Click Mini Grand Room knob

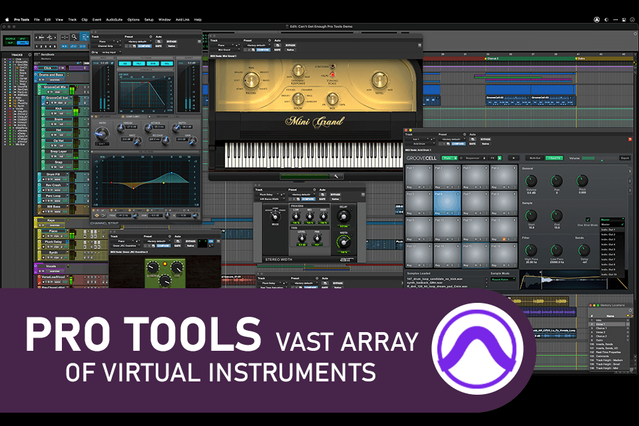click(298, 99)
